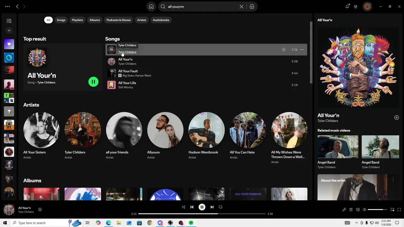Pause the highlighted song in the list
This screenshot has height=227, width=404.
pos(111,49)
